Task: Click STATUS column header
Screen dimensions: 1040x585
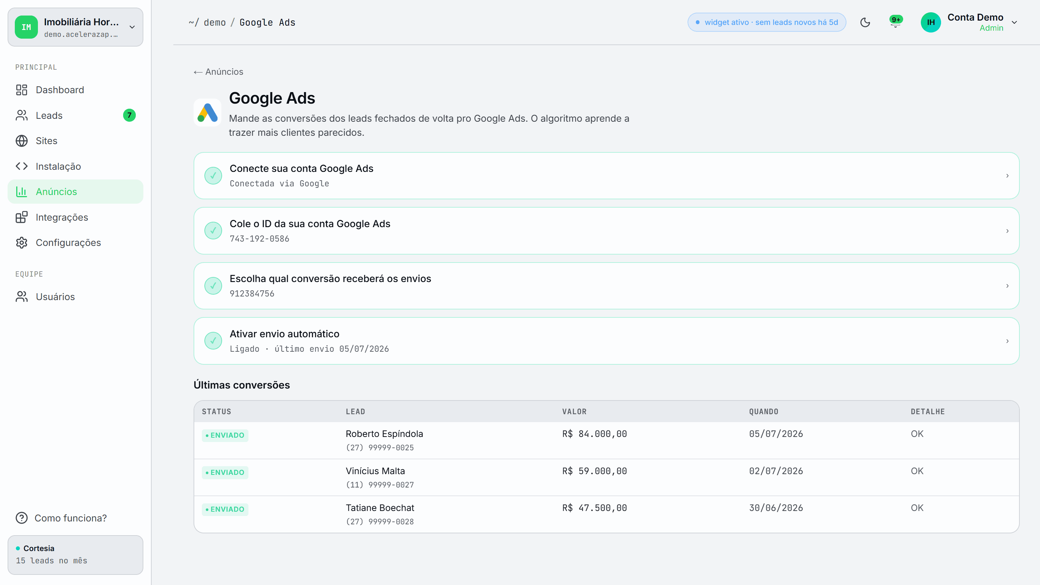Action: pos(216,412)
